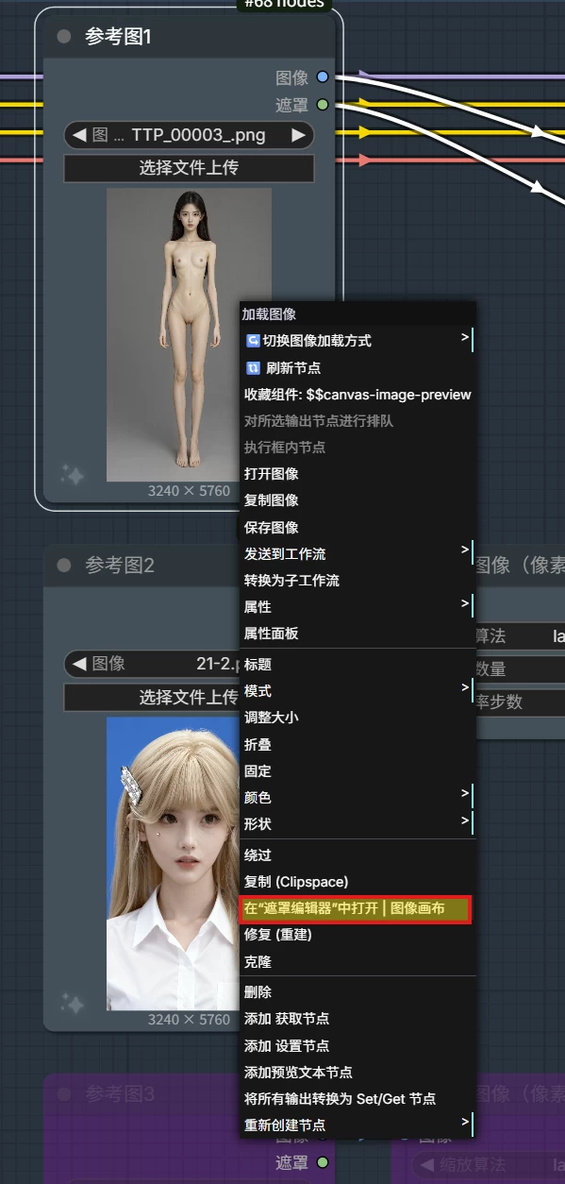
Task: Expand the 重新创建节点 submenu arrow
Action: (x=465, y=1122)
